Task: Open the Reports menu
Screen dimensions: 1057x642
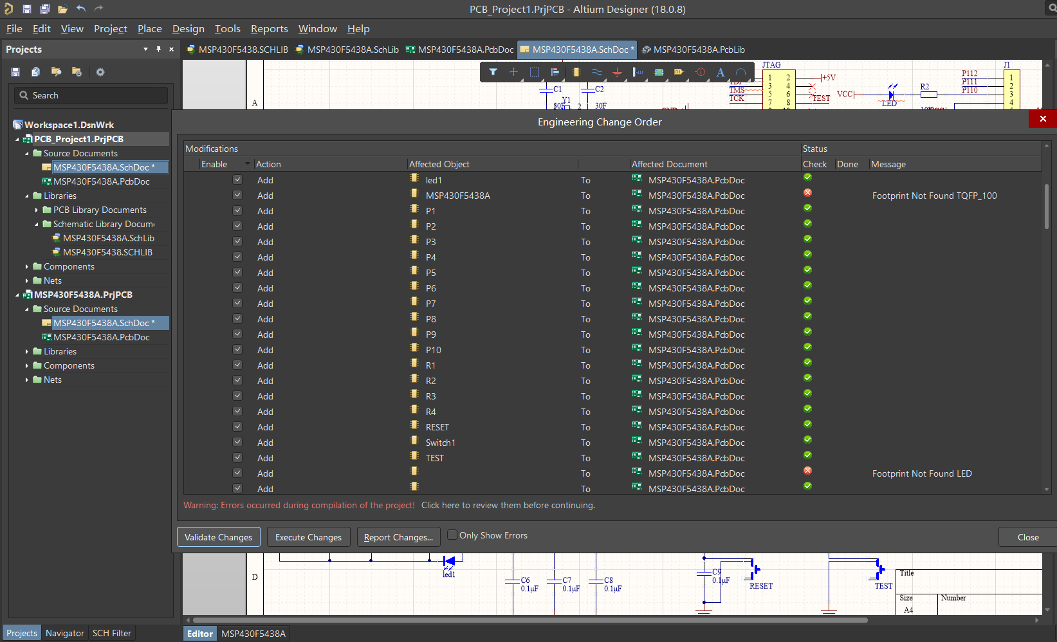Action: coord(269,28)
